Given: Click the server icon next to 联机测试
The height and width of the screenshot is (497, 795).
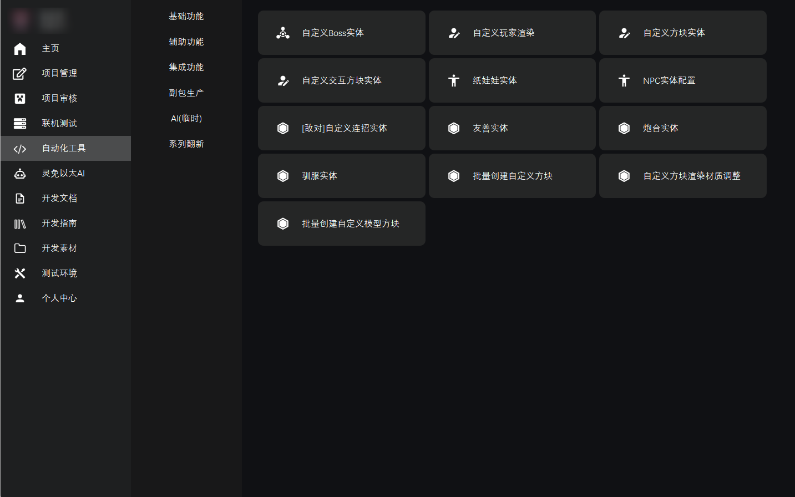Looking at the screenshot, I should [x=20, y=124].
